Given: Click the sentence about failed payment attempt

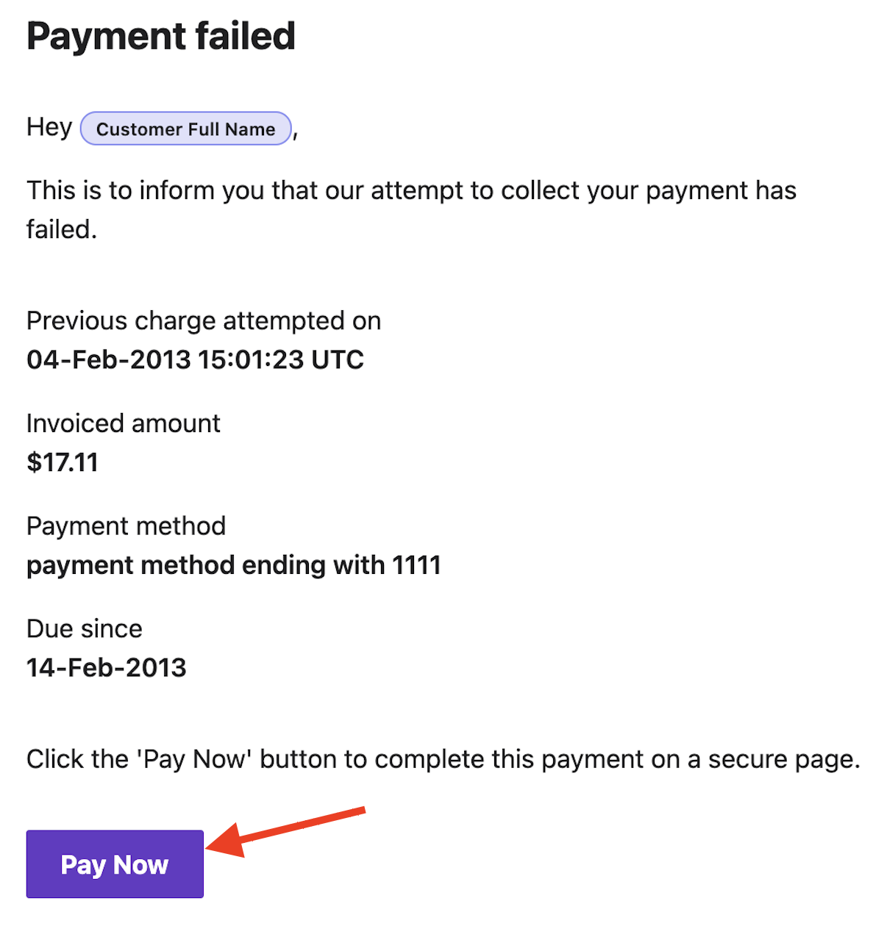Looking at the screenshot, I should (x=411, y=209).
